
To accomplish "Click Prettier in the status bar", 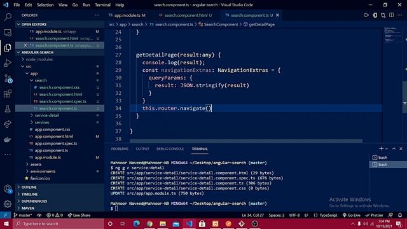I will (374, 215).
